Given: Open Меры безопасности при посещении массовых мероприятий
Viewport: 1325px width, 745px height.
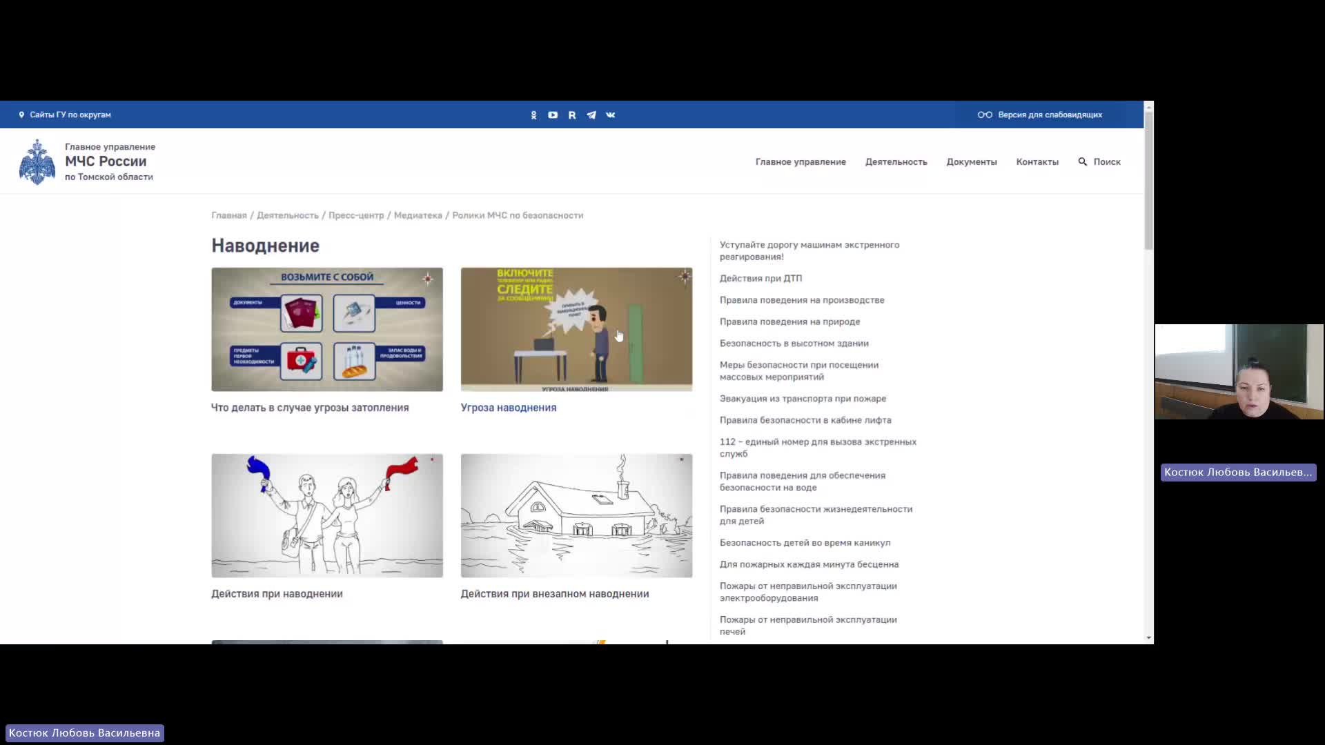Looking at the screenshot, I should (799, 371).
